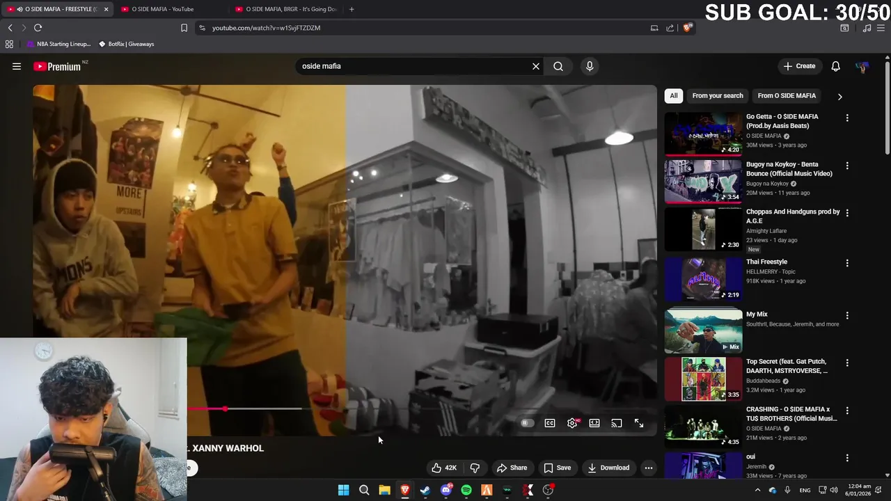891x501 pixels.
Task: Open browser media control music note
Action: (867, 28)
